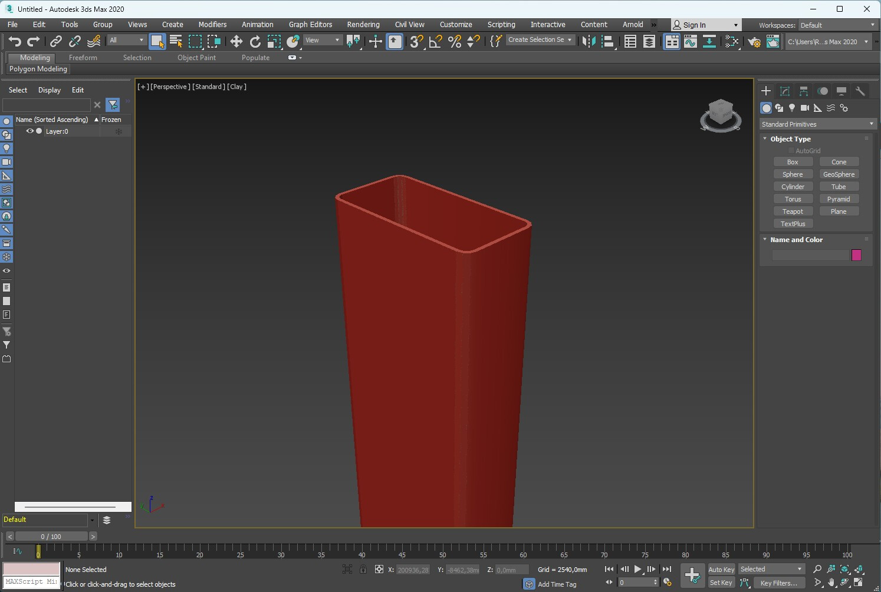Select the Cameras category icon
This screenshot has width=881, height=592.
(x=805, y=108)
